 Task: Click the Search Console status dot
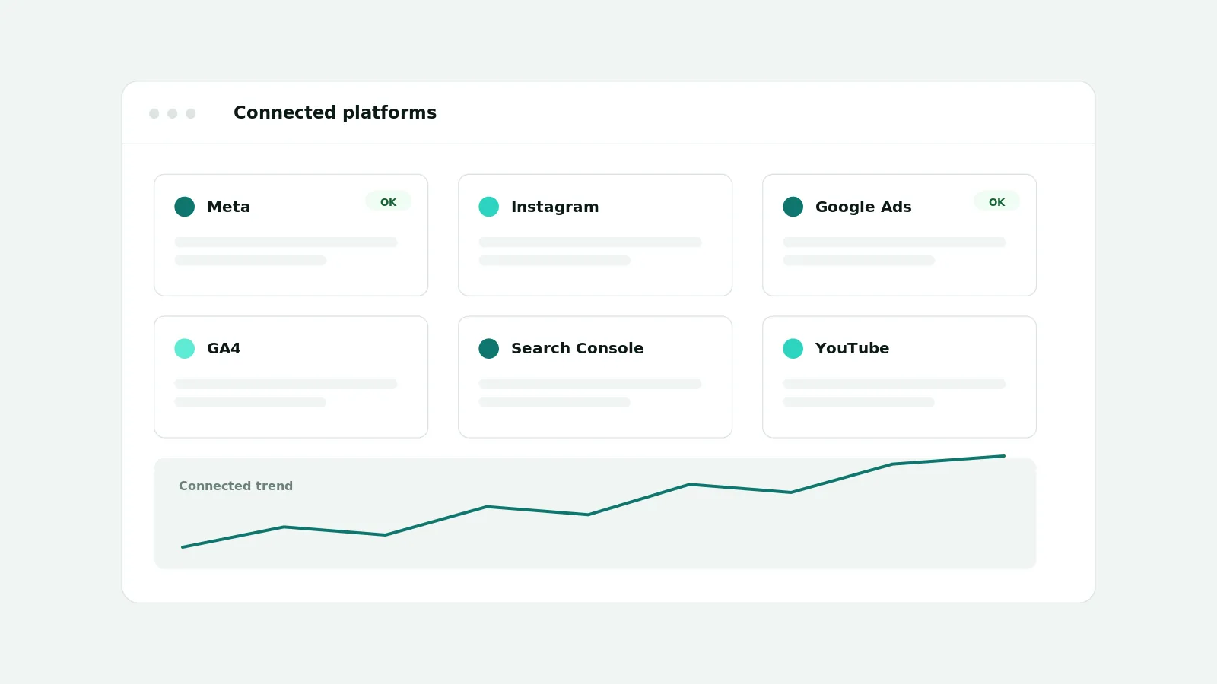pos(489,348)
